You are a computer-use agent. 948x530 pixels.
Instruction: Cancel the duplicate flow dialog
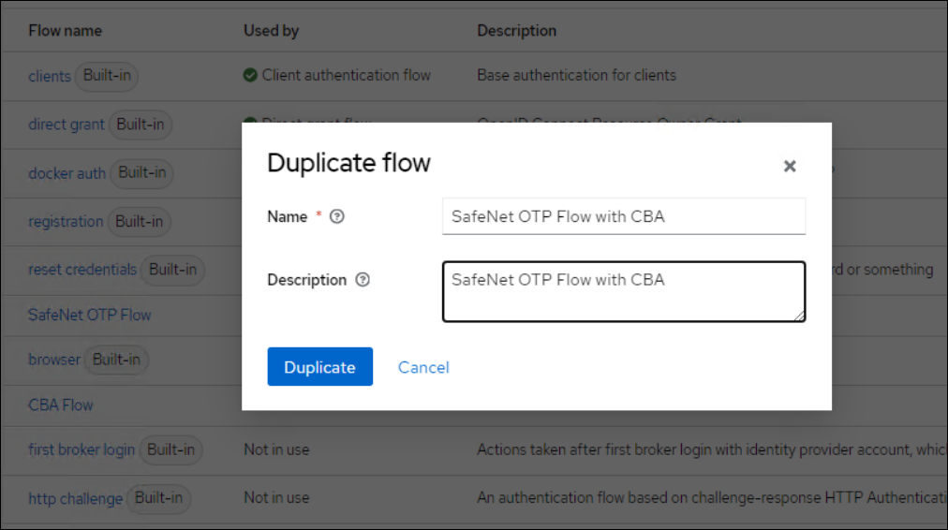[423, 367]
